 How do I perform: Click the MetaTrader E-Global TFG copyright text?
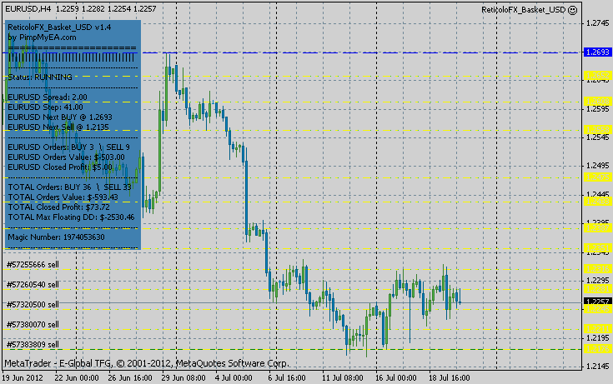(x=147, y=364)
